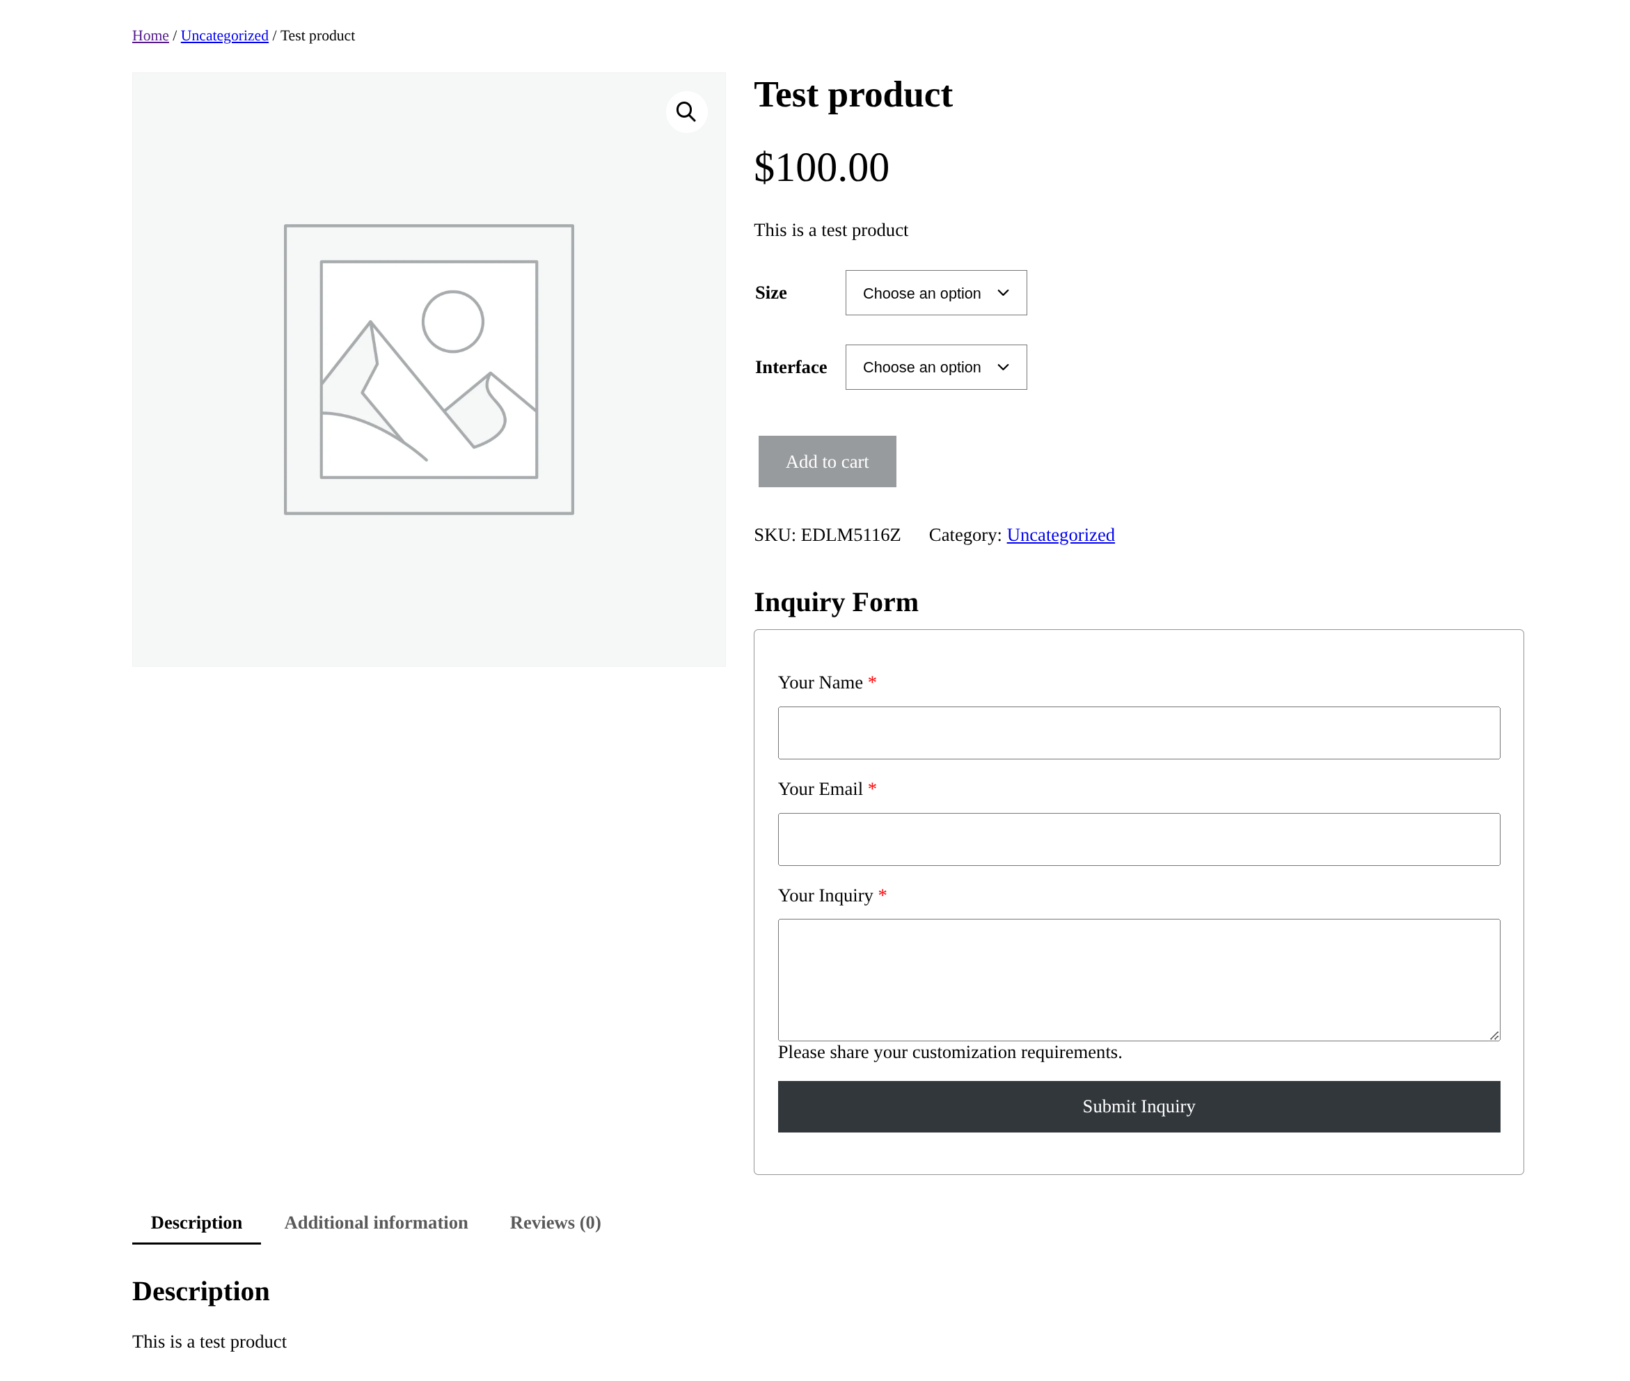Click the inquiry textarea resize handle
This screenshot has width=1630, height=1381.
tap(1496, 1035)
